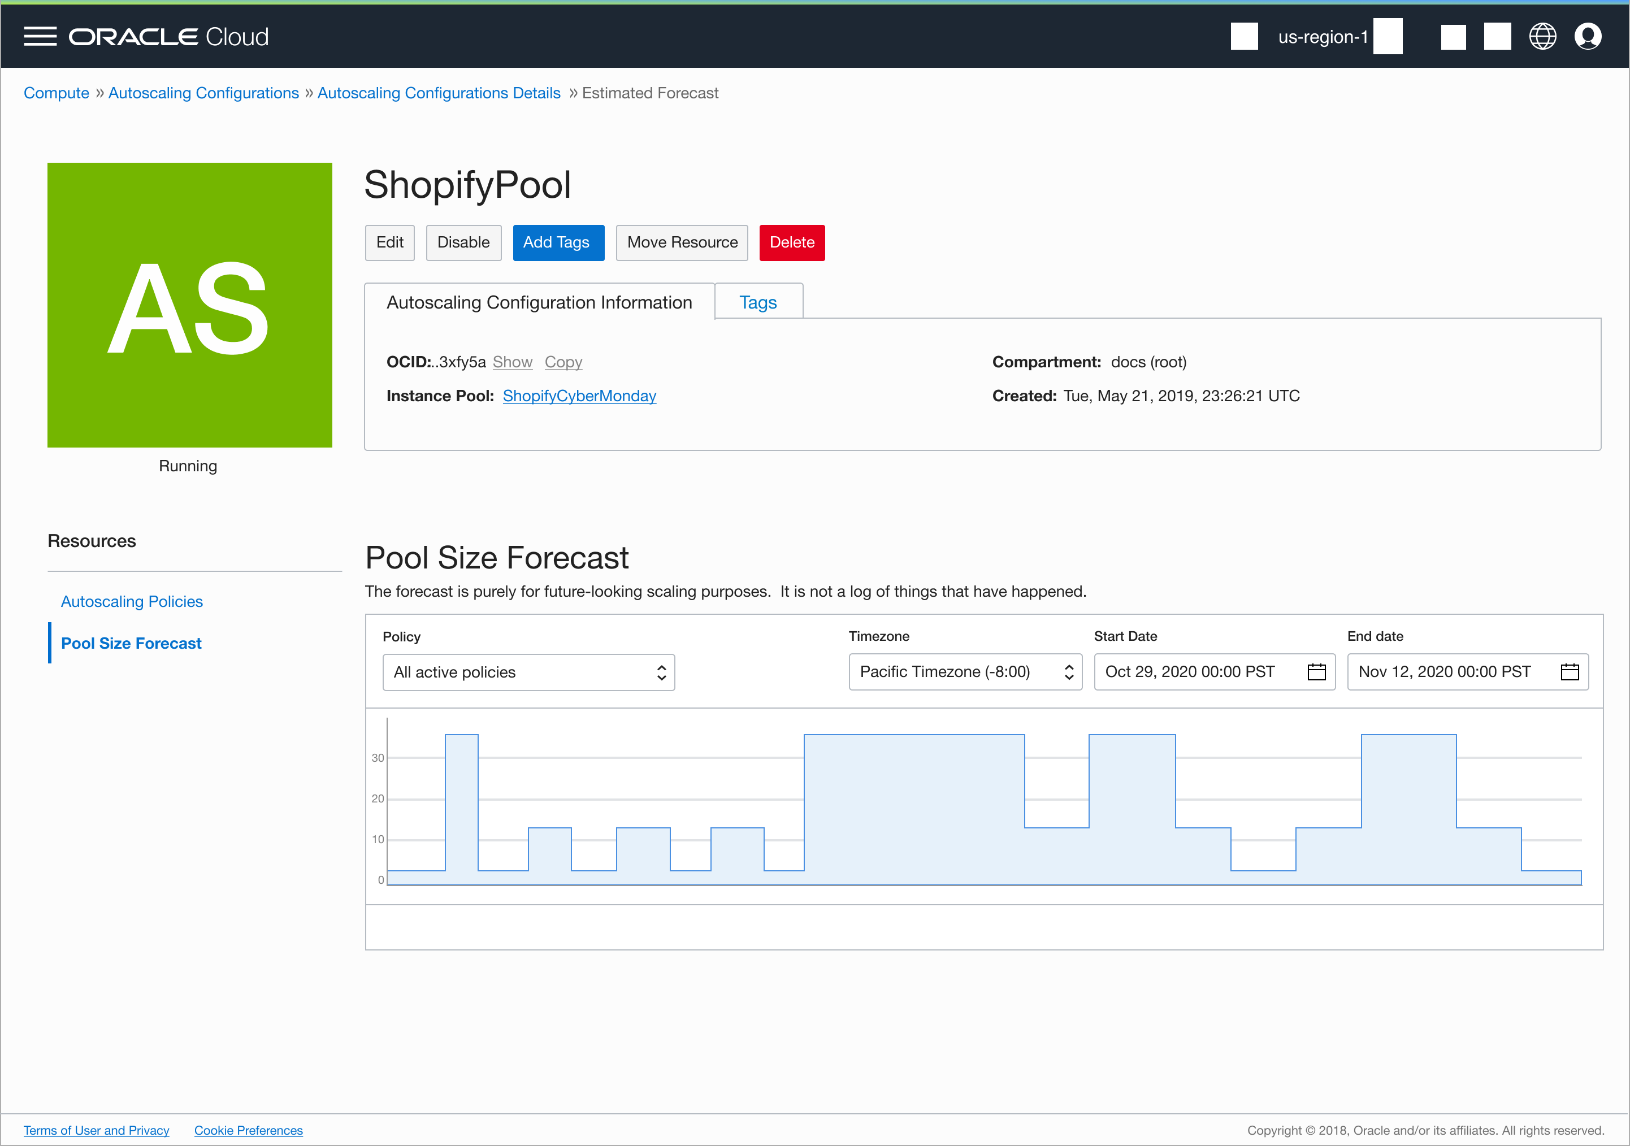Click the created date 'Tue, May 21, 2019' text
1630x1146 pixels.
(1181, 396)
